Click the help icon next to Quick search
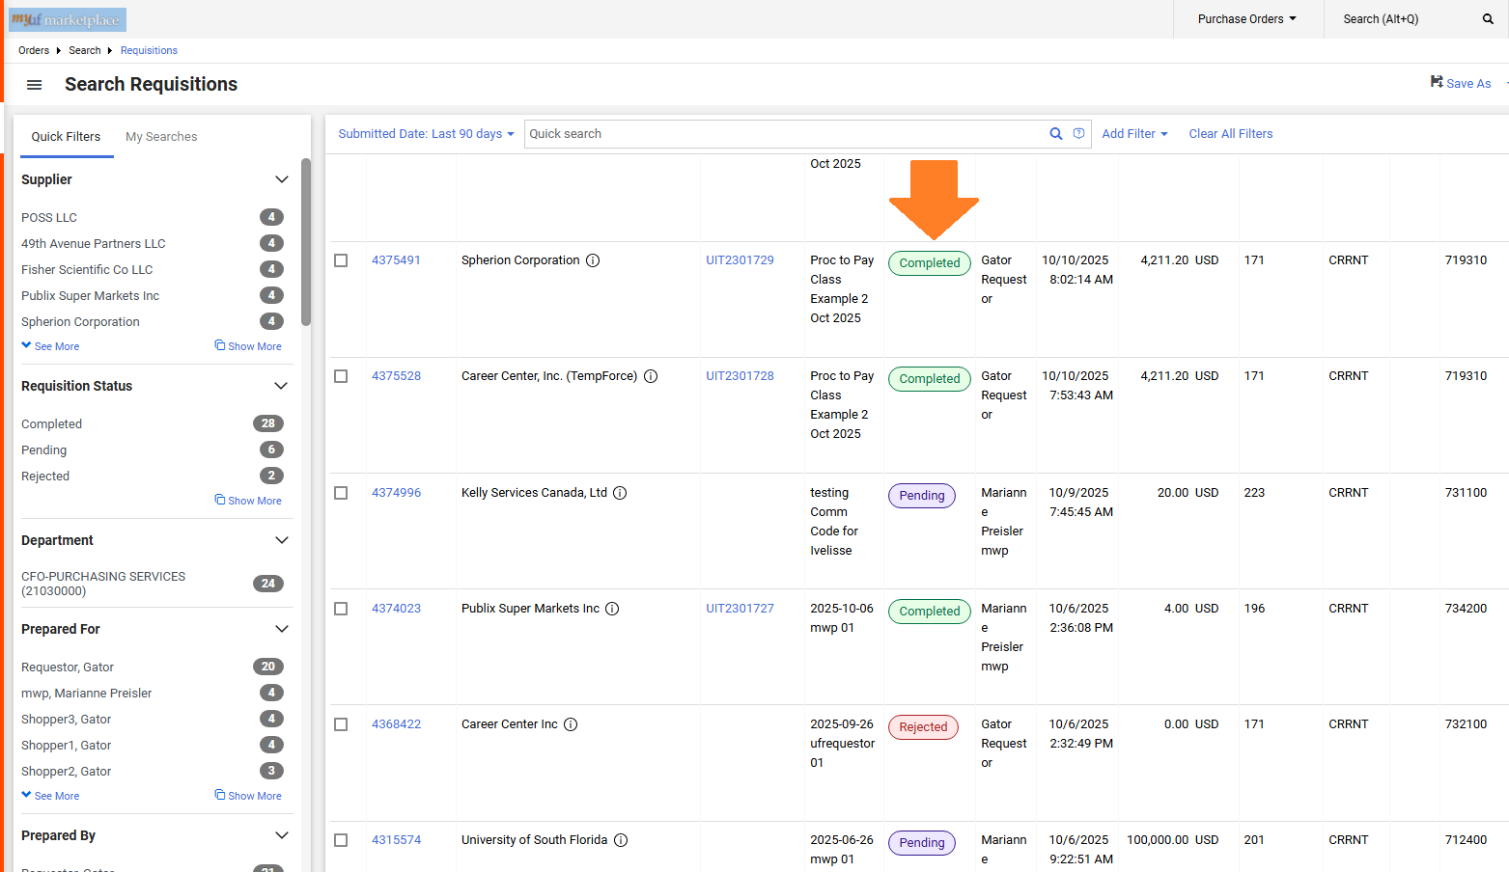 pyautogui.click(x=1078, y=134)
